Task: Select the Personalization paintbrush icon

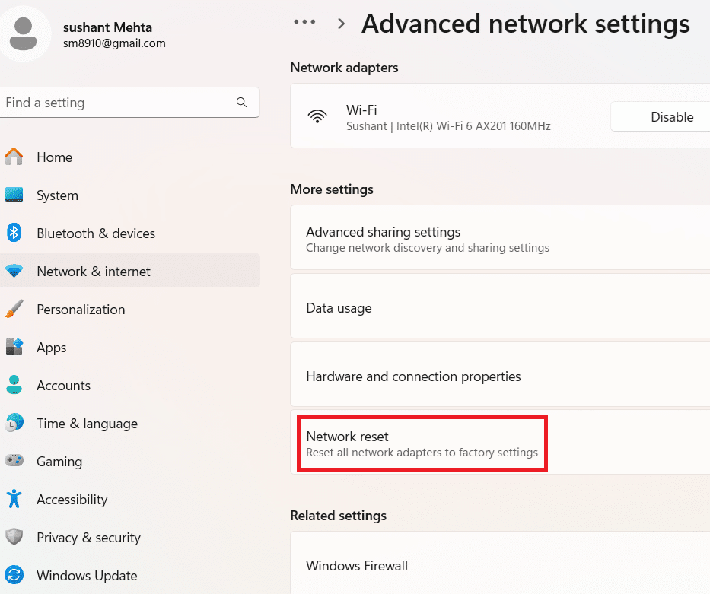Action: (14, 310)
